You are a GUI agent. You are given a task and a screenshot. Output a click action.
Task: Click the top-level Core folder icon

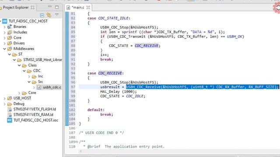[x=10, y=38]
